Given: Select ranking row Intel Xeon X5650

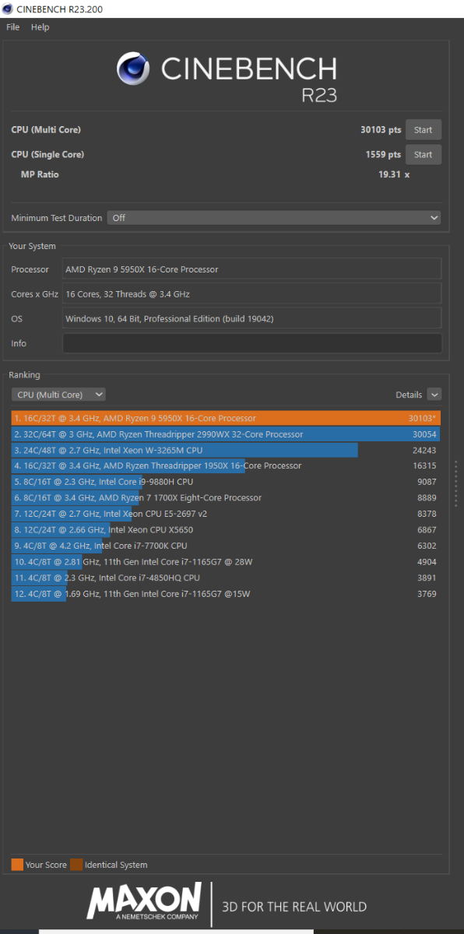Looking at the screenshot, I should coord(226,529).
